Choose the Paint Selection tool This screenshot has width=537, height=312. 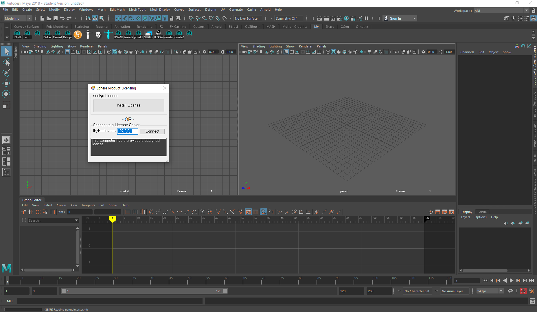tap(6, 73)
